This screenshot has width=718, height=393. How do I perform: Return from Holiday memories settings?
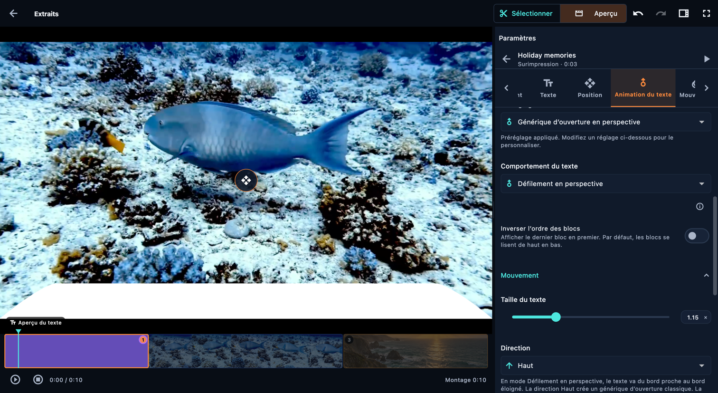(506, 59)
